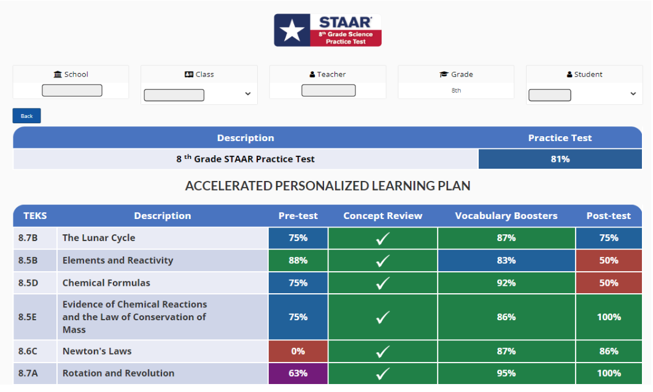Open the Lunar Cycle description link
This screenshot has height=392, width=653.
coord(99,238)
